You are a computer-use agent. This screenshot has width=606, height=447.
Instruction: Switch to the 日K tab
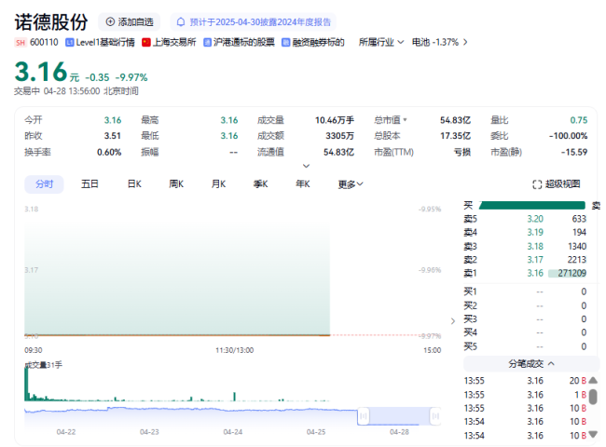pyautogui.click(x=134, y=184)
